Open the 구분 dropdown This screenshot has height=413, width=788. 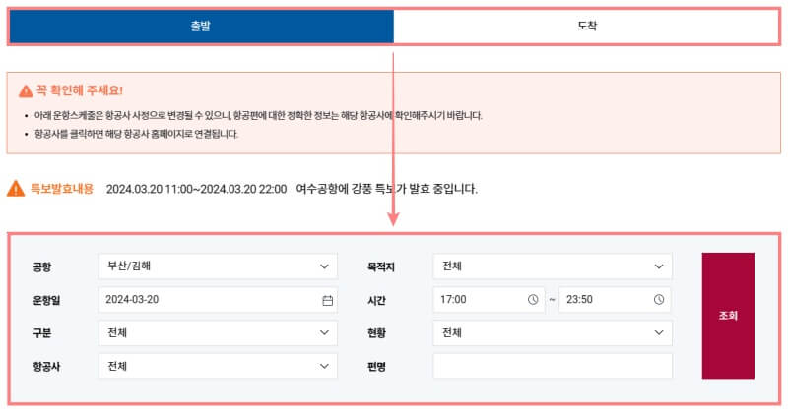click(218, 332)
